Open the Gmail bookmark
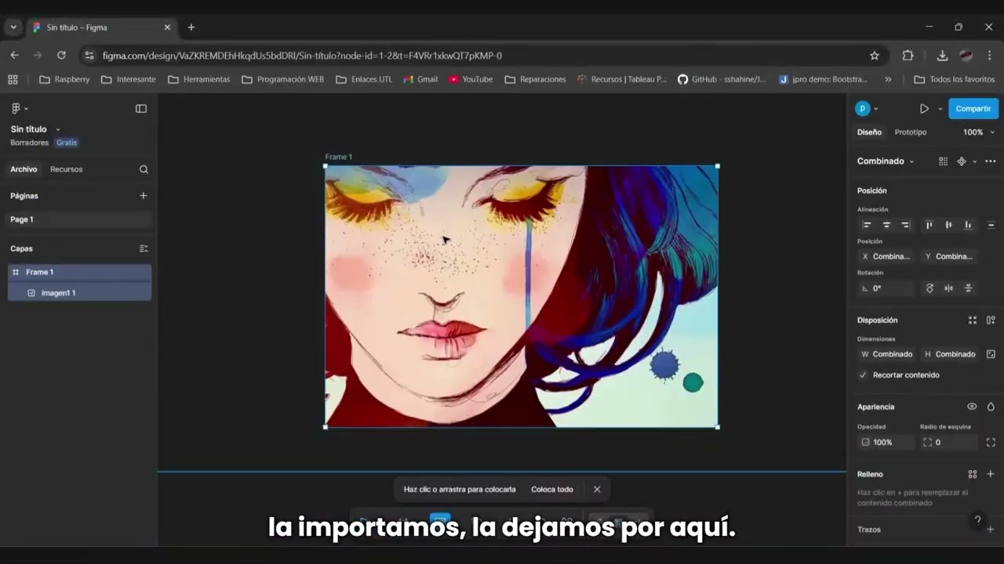The height and width of the screenshot is (564, 1004). 420,79
